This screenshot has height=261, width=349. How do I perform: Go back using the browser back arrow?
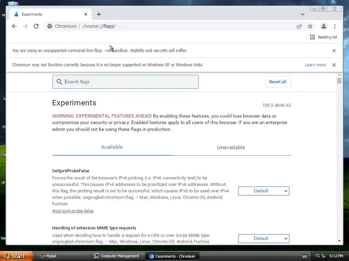(14, 26)
